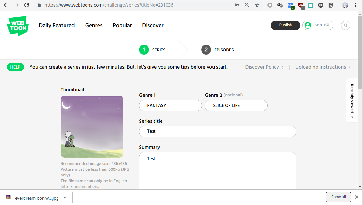The height and width of the screenshot is (205, 363).
Task: Open the uBlock Origin extension icon
Action: 300,5
